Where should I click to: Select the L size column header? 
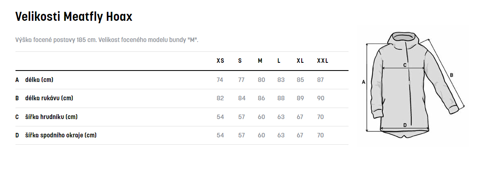point(279,61)
